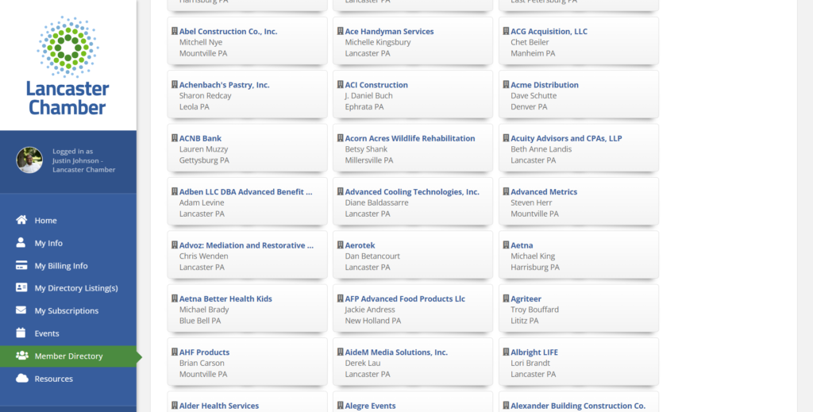The height and width of the screenshot is (412, 813).
Task: Open Ace Handyman Services listing
Action: (389, 32)
